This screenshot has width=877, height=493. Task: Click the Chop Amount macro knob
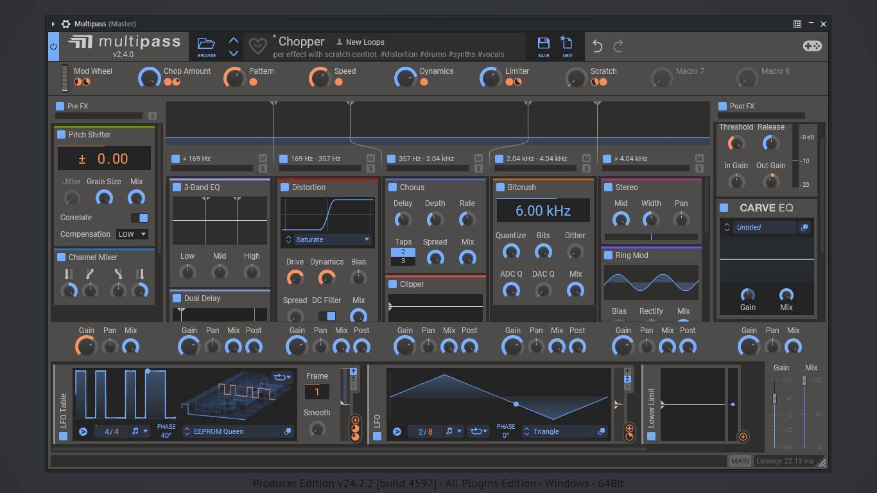pyautogui.click(x=149, y=78)
